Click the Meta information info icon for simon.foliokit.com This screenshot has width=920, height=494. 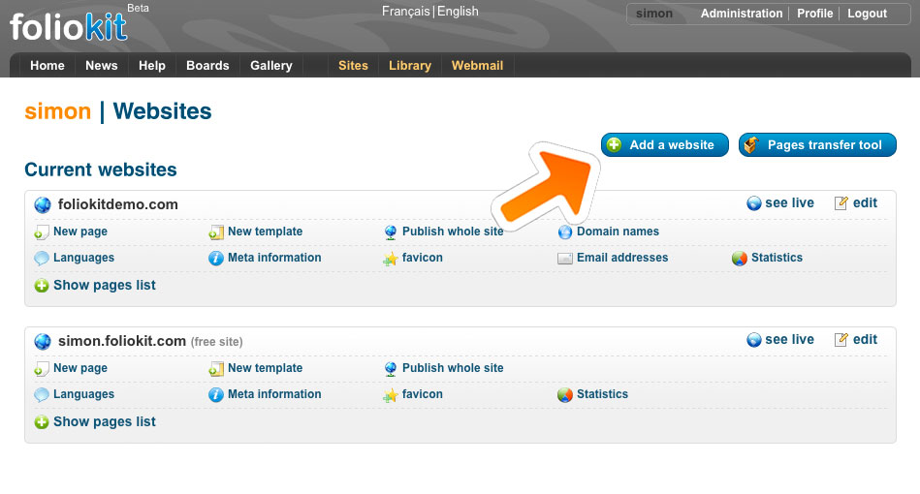tap(216, 394)
